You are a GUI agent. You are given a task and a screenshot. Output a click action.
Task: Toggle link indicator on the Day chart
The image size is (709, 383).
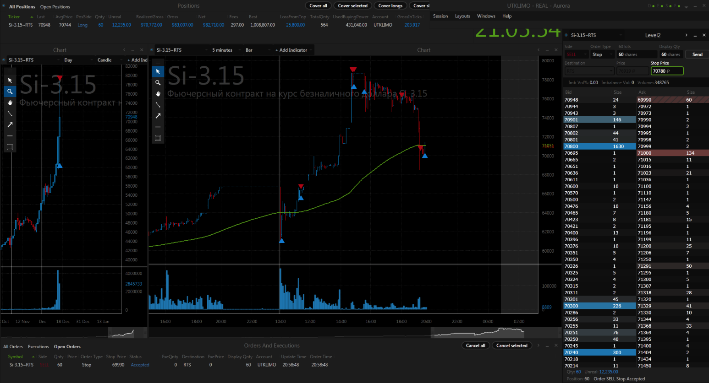point(4,60)
